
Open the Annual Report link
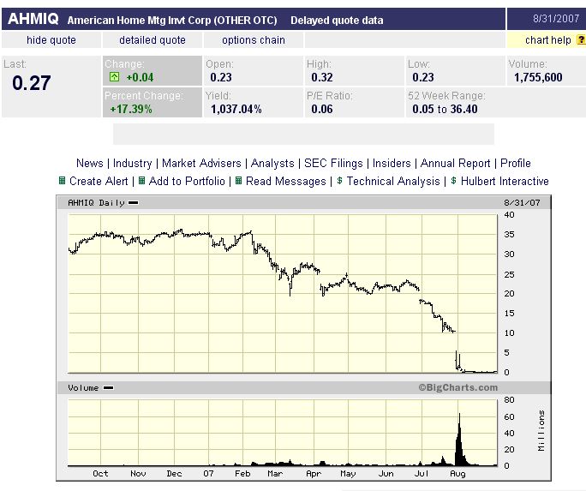pyautogui.click(x=456, y=163)
